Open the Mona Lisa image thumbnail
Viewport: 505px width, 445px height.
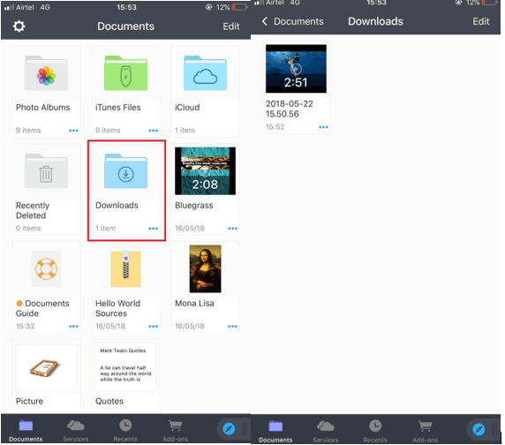click(205, 269)
